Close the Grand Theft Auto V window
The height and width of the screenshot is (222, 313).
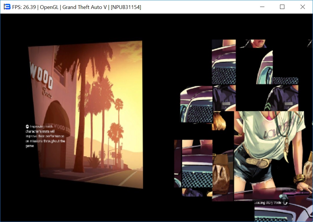click(303, 7)
